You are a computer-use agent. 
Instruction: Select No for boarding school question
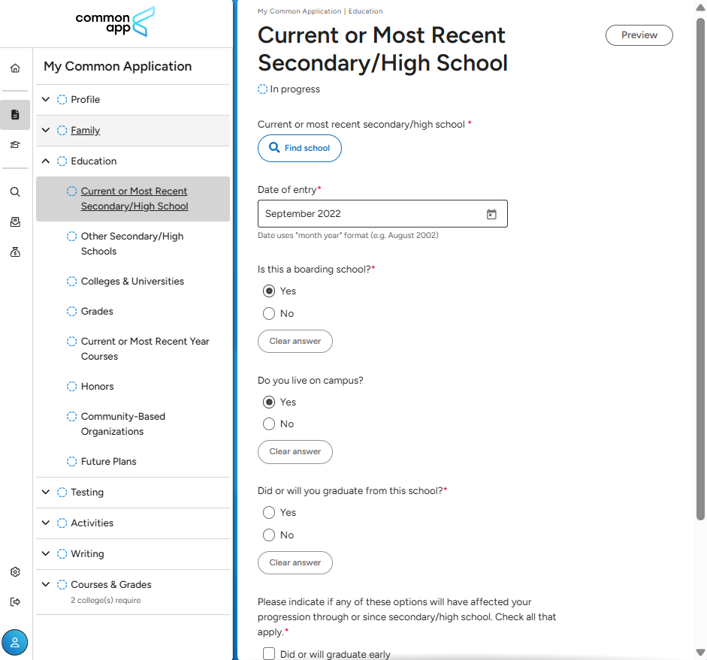[269, 314]
